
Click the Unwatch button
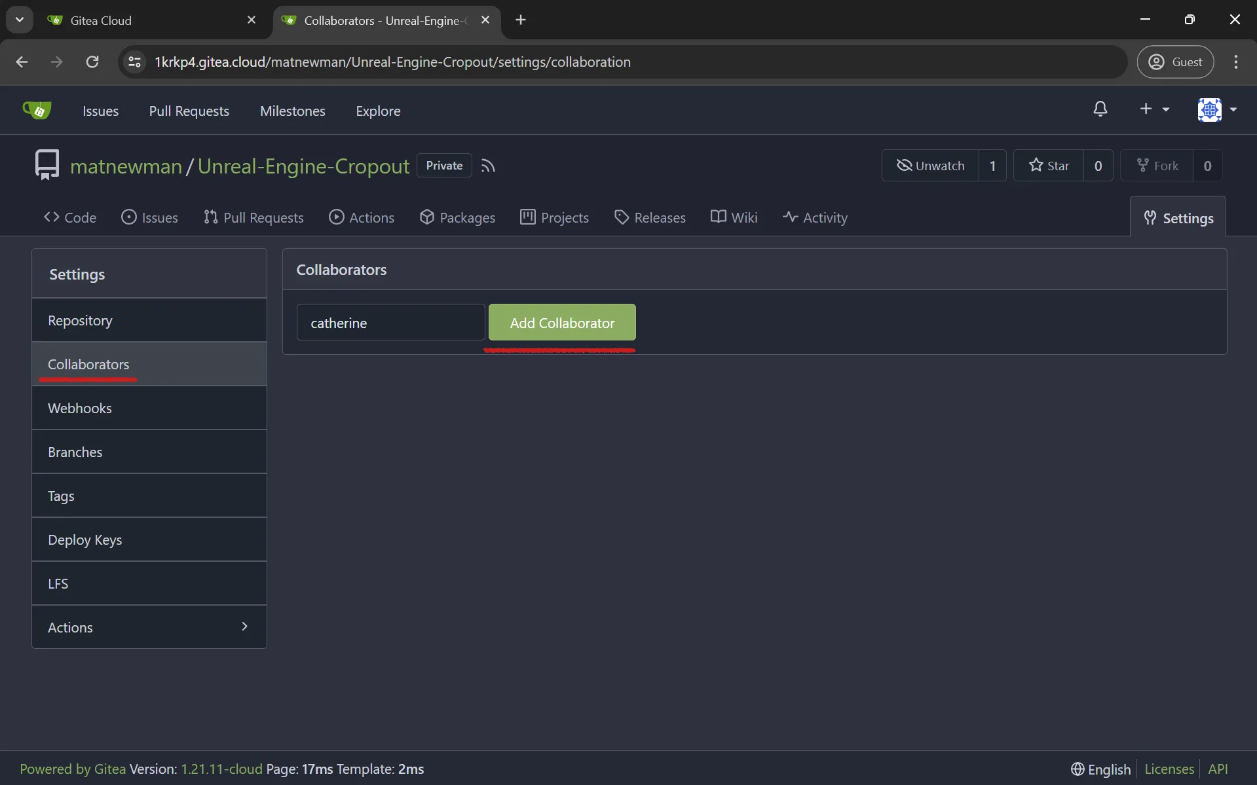pos(930,166)
